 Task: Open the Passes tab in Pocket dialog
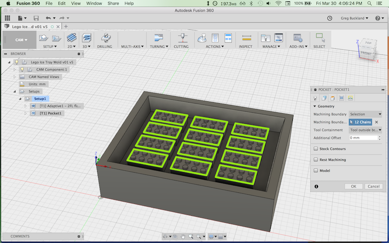tap(342, 98)
